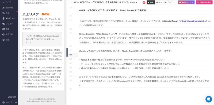The width and height of the screenshot is (214, 105).
Task: Click the paragraph starting Shodo Boostは、AI校正Shodo
Action: (144, 38)
